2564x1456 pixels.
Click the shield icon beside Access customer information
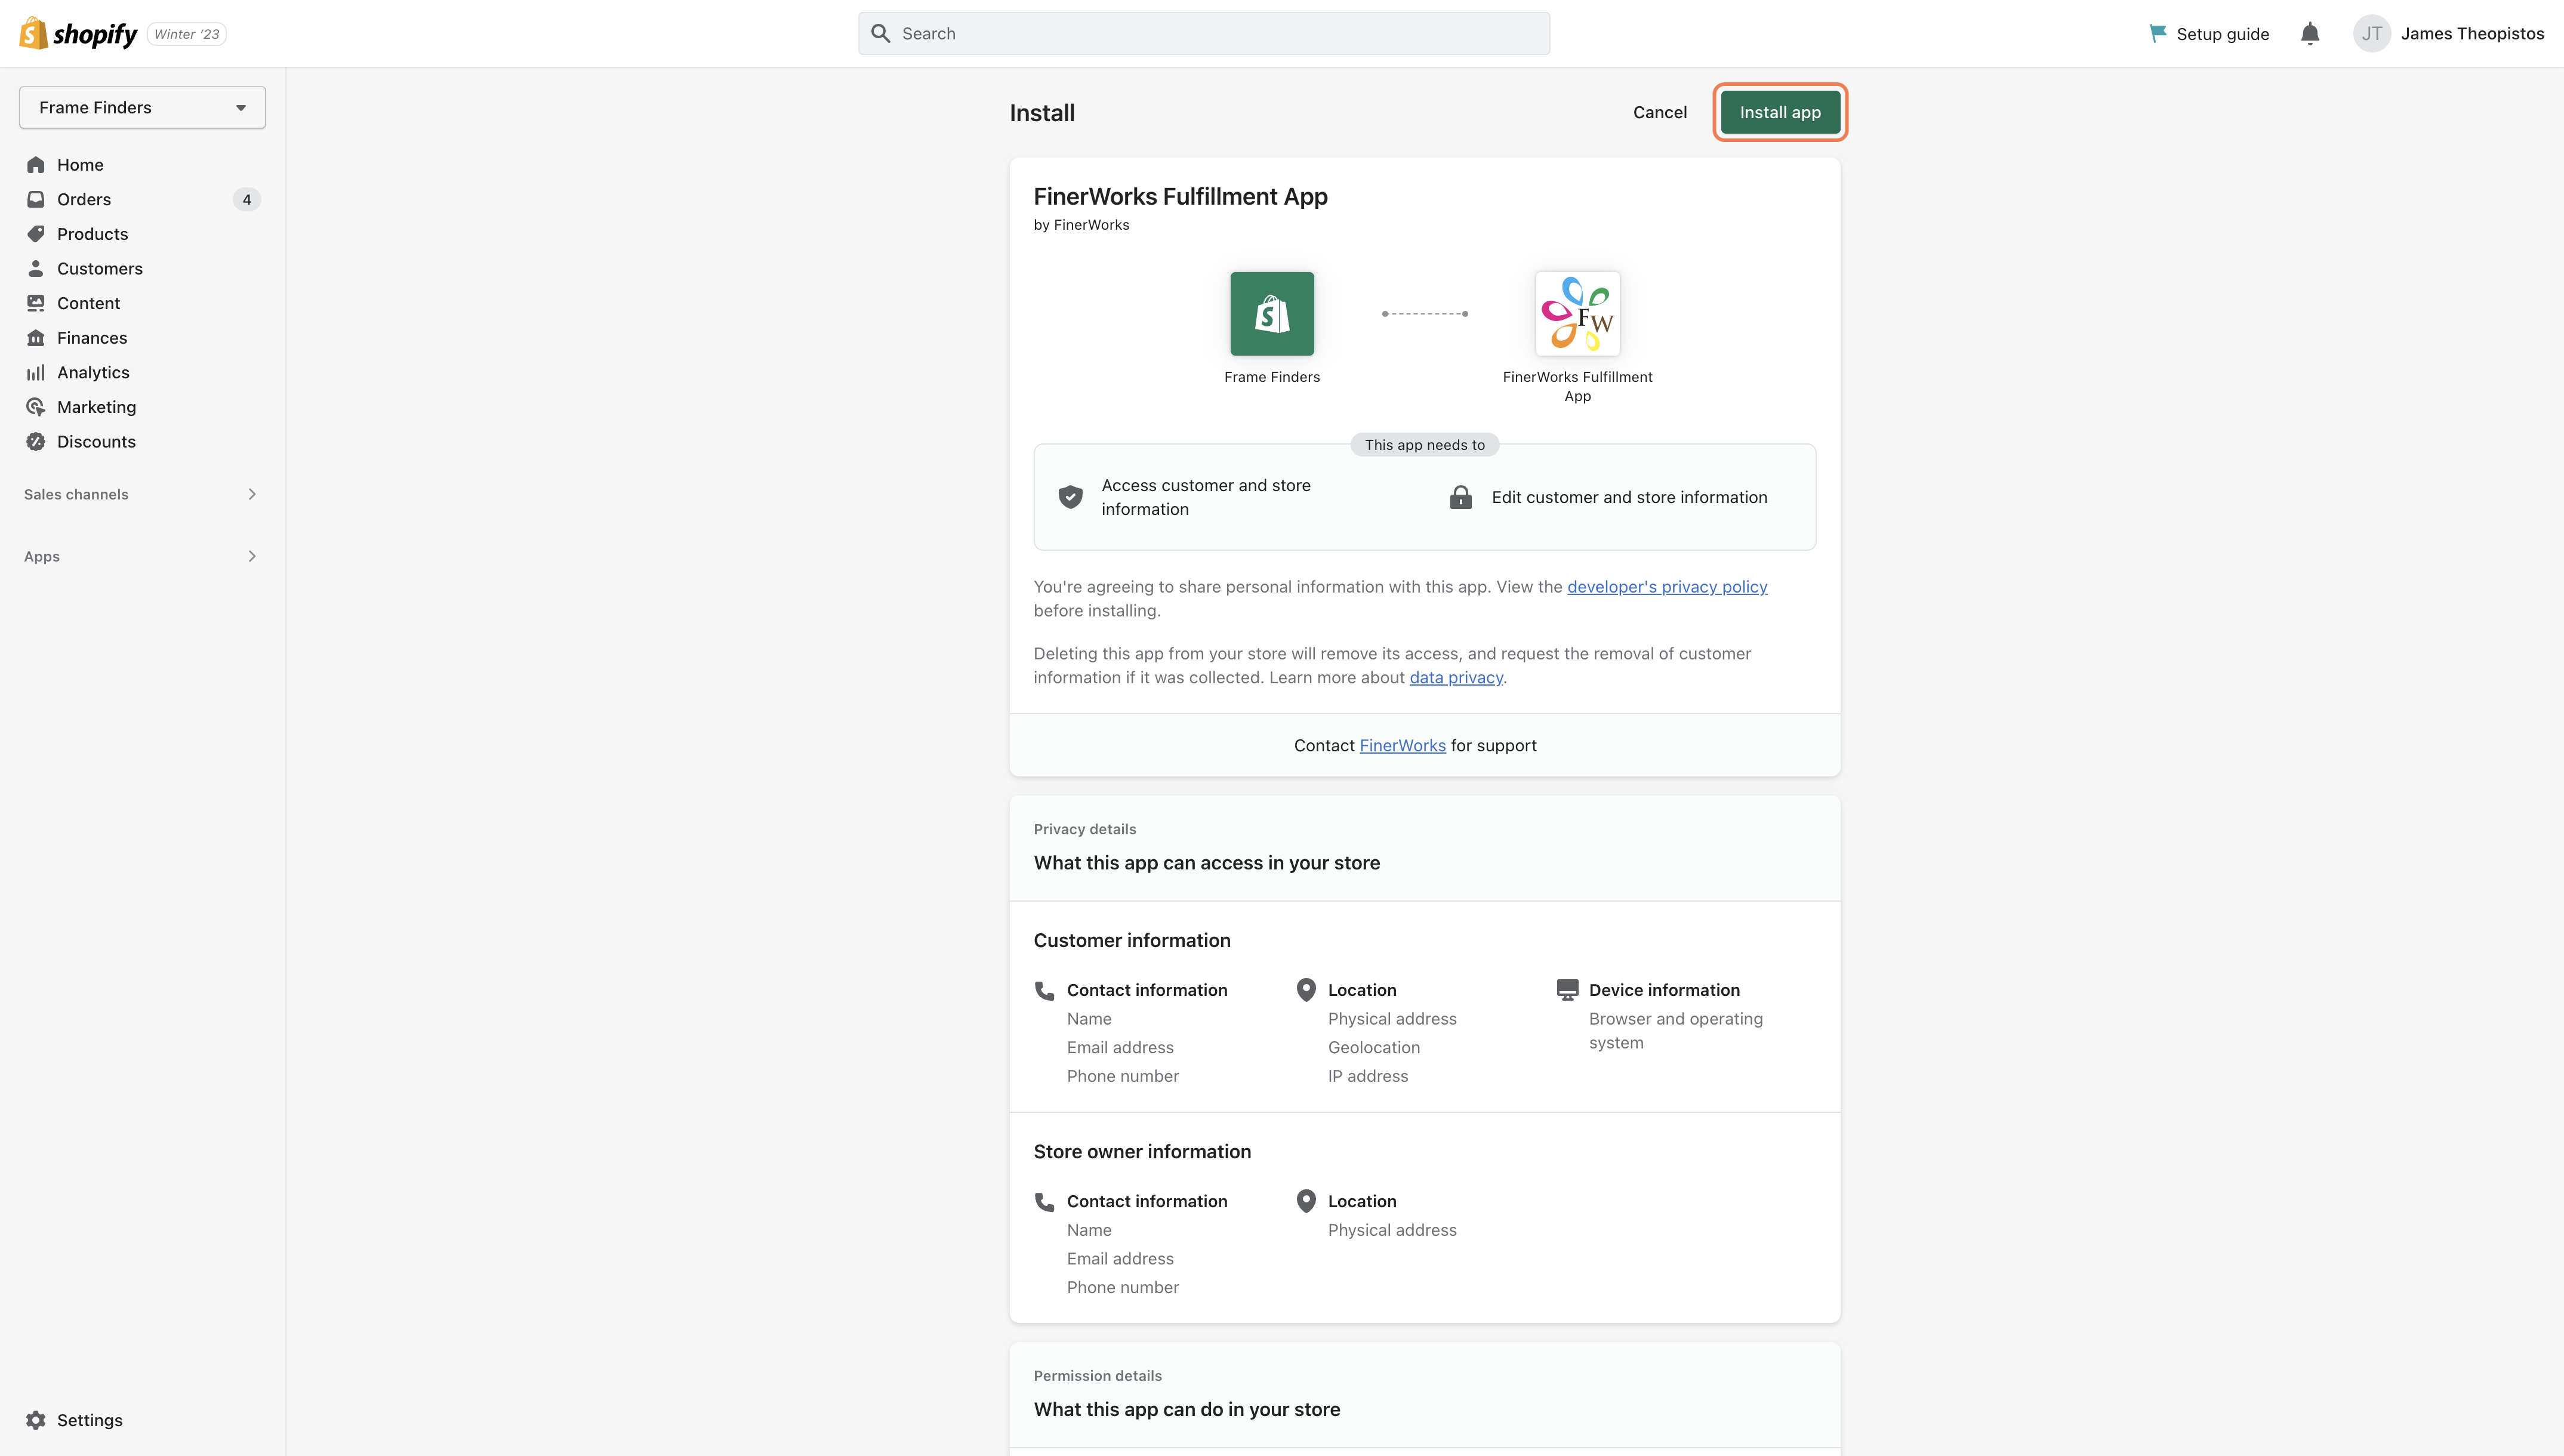pos(1070,497)
